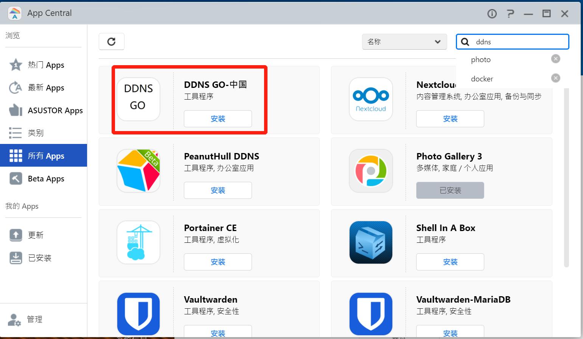Open the Vaultwarden shield icon
The height and width of the screenshot is (339, 583).
(x=138, y=314)
